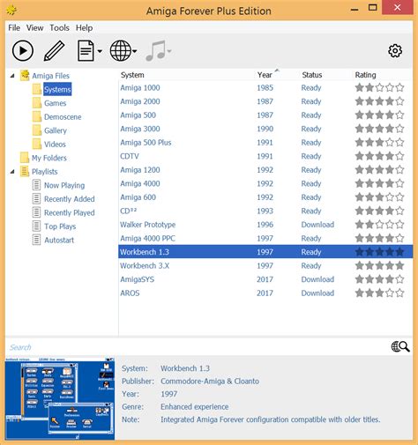Image resolution: width=418 pixels, height=445 pixels.
Task: Select the Amiga 1000 system entry
Action: pyautogui.click(x=140, y=88)
